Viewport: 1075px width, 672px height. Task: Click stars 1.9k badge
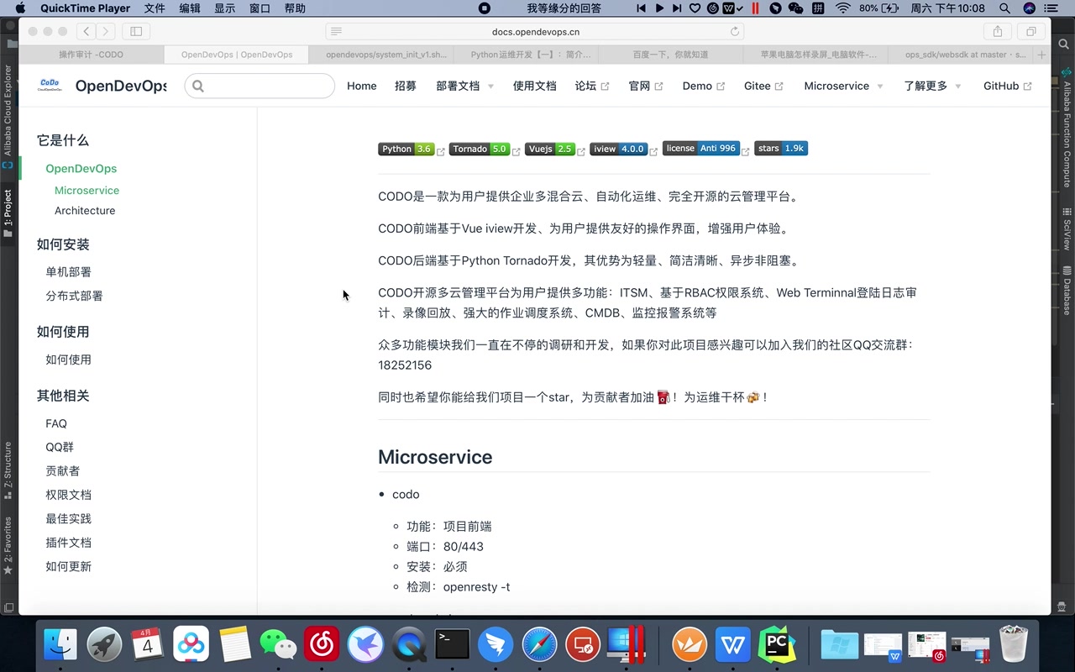781,148
